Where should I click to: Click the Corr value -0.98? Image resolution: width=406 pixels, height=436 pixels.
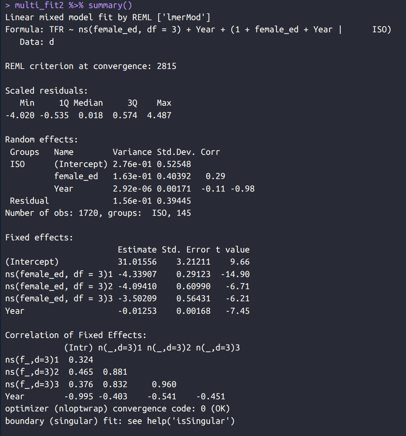click(x=242, y=189)
